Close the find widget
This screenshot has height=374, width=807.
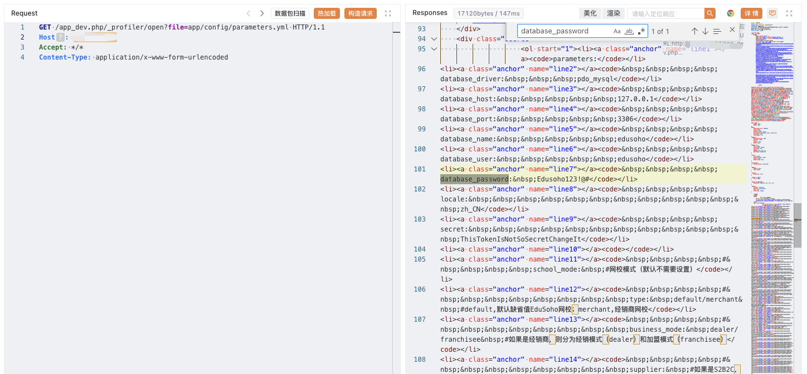(732, 30)
